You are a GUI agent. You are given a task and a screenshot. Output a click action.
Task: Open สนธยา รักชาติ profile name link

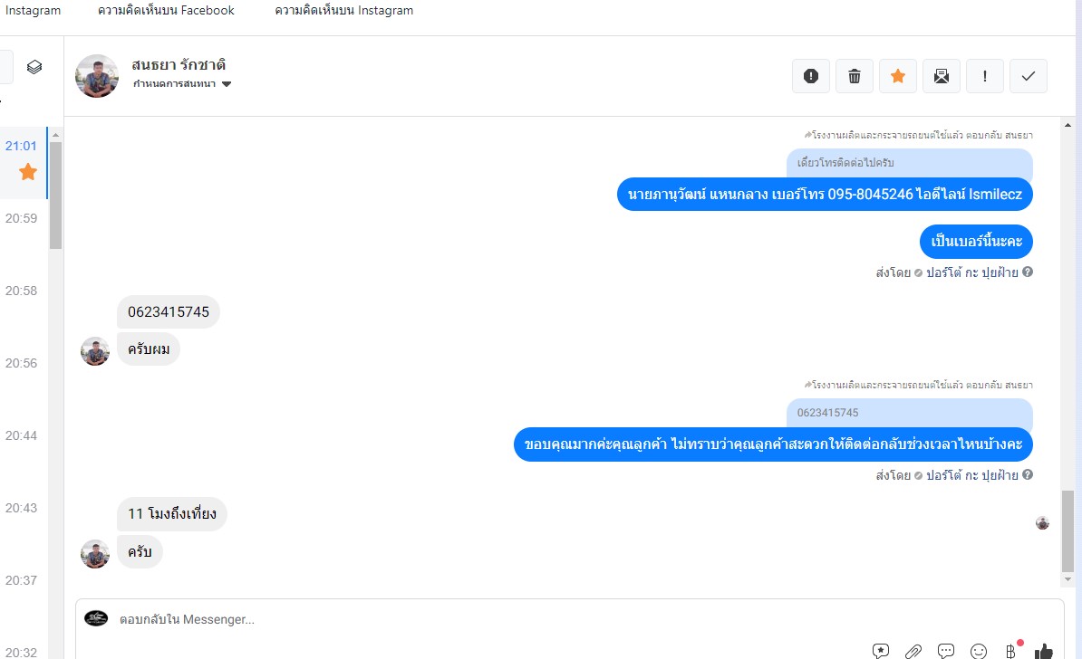click(x=179, y=65)
